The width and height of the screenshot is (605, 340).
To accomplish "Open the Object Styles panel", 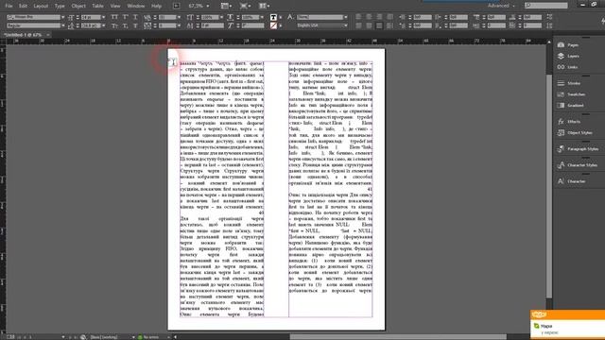I will click(x=575, y=132).
